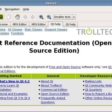
Task: Click the copy pages toolbar icon
Action: [x=9, y=17]
